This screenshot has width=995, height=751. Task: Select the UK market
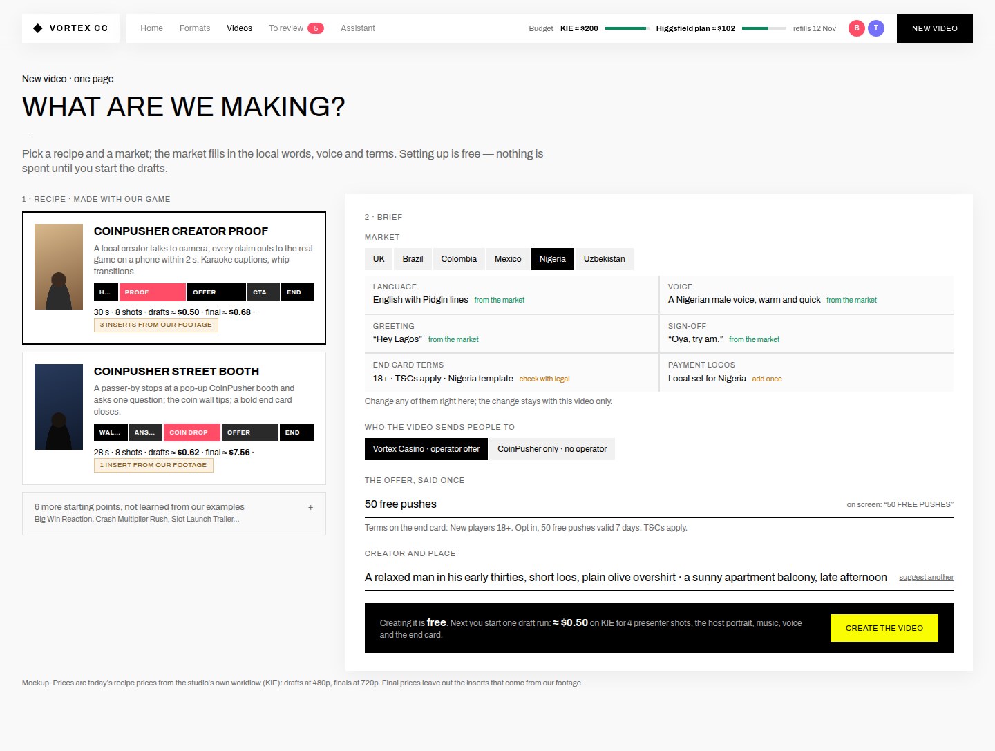point(379,259)
